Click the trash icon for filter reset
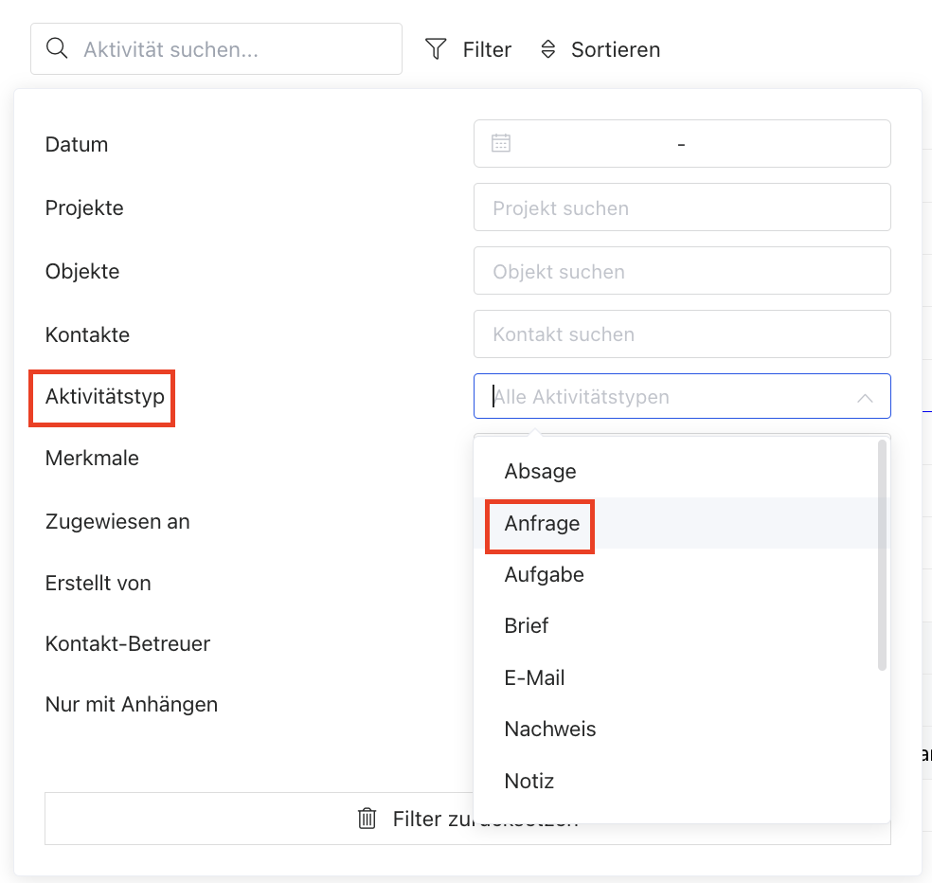The image size is (932, 883). [367, 819]
